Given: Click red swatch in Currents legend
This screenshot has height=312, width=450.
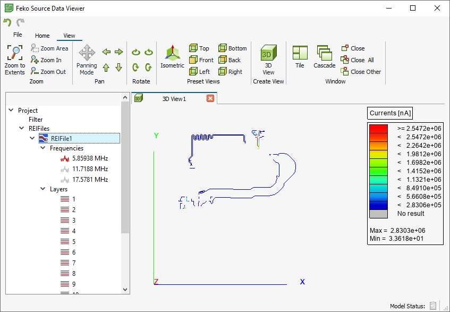Looking at the screenshot, I should 378,128.
